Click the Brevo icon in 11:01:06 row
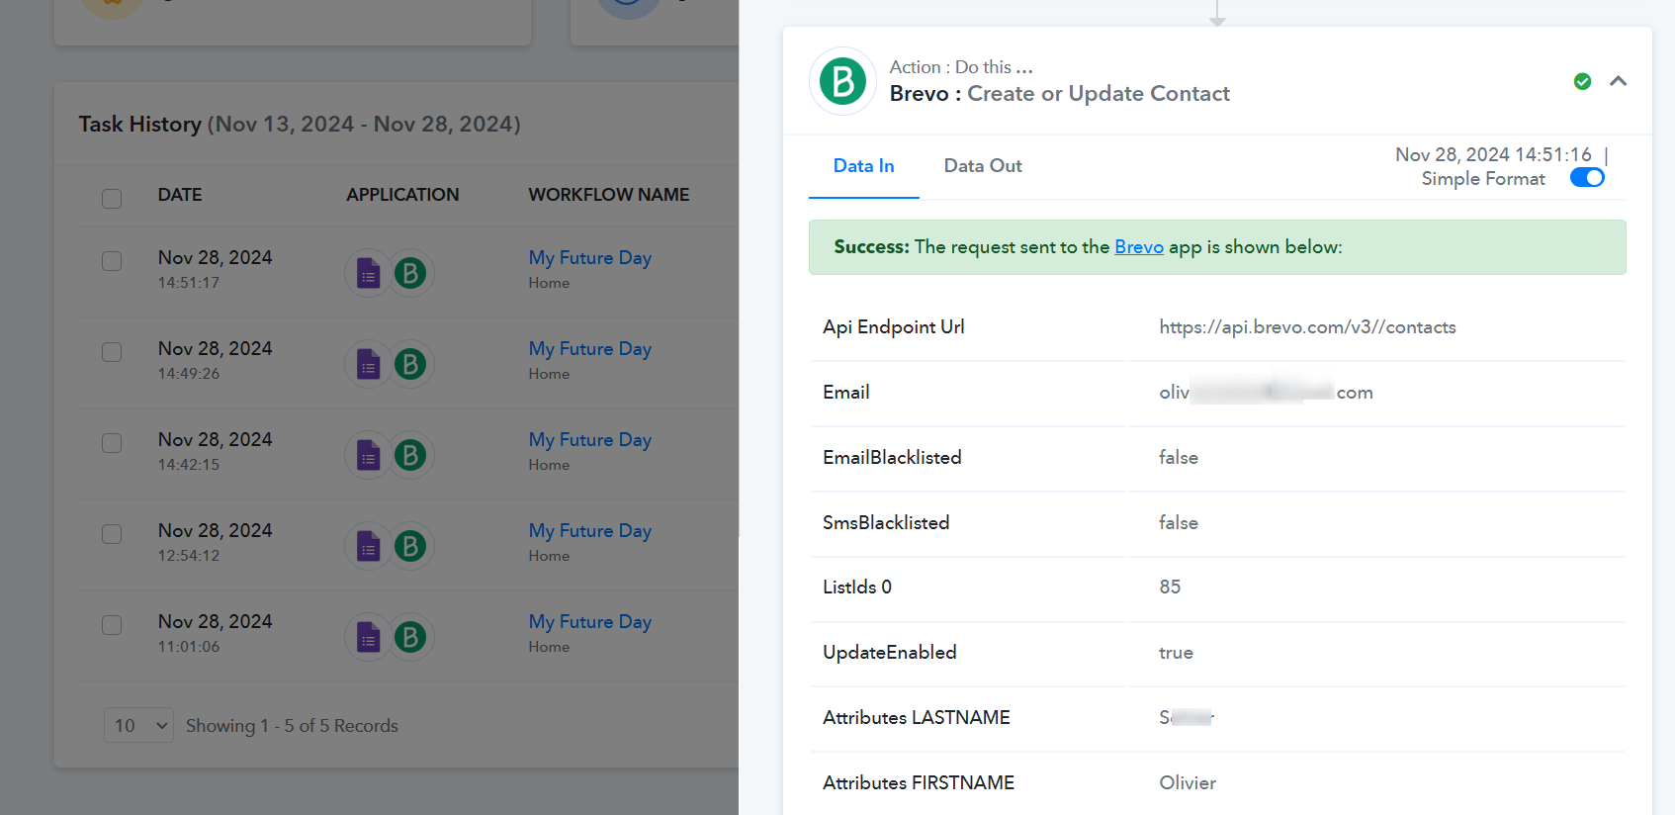Image resolution: width=1675 pixels, height=815 pixels. point(410,637)
